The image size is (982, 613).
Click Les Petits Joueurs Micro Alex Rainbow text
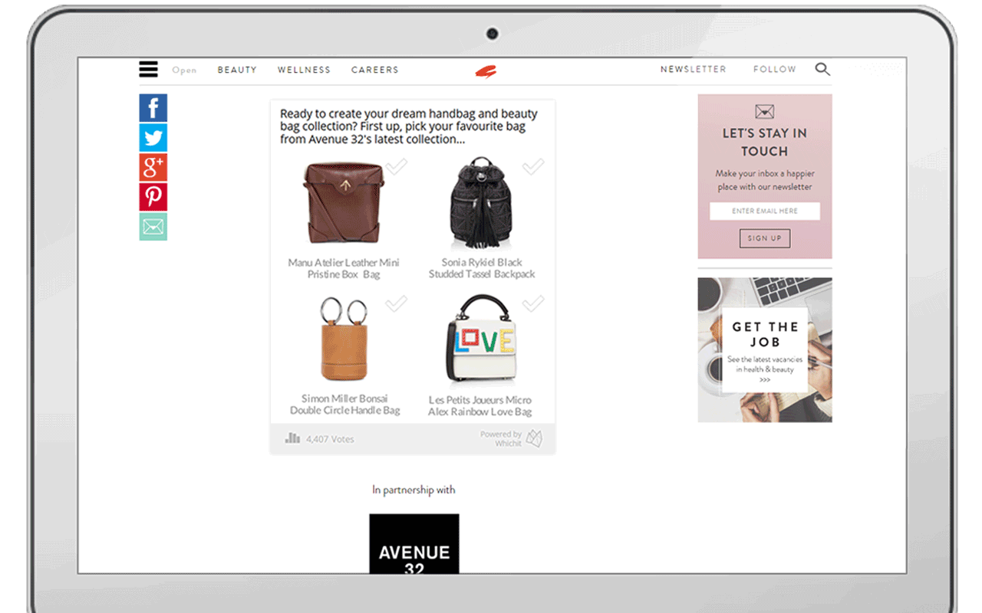[x=480, y=405]
